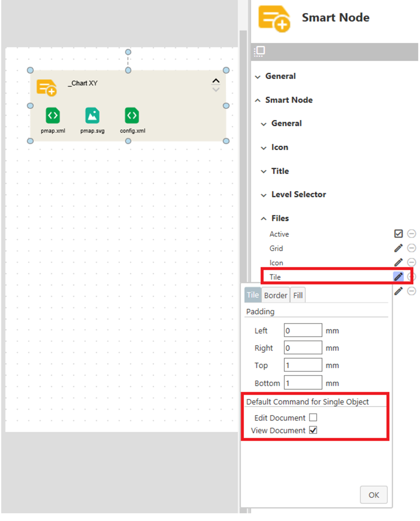Toggle the Active checkbox under Files

click(399, 234)
